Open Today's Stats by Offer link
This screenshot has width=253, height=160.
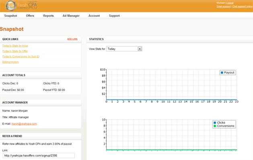click(15, 51)
